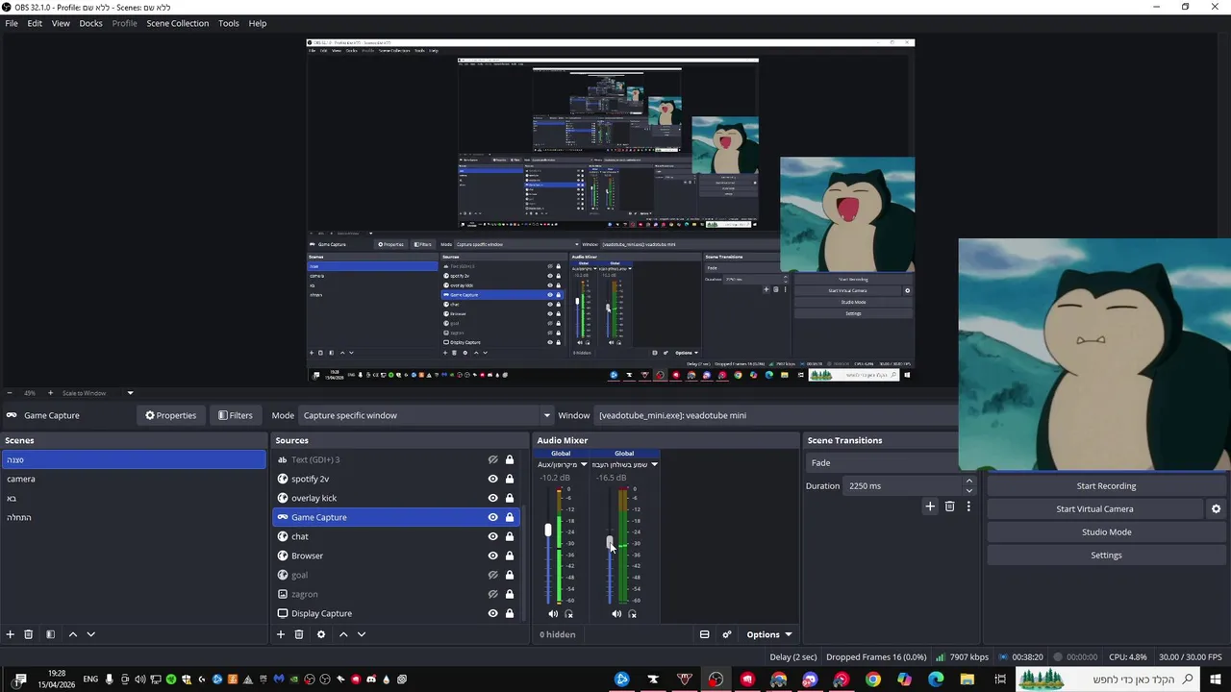1231x692 pixels.
Task: Open source properties gear in the Sources toolbar
Action: 321,634
